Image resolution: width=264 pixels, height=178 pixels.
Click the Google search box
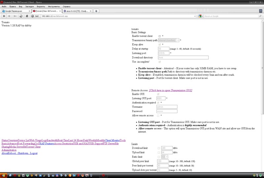(x=231, y=16)
